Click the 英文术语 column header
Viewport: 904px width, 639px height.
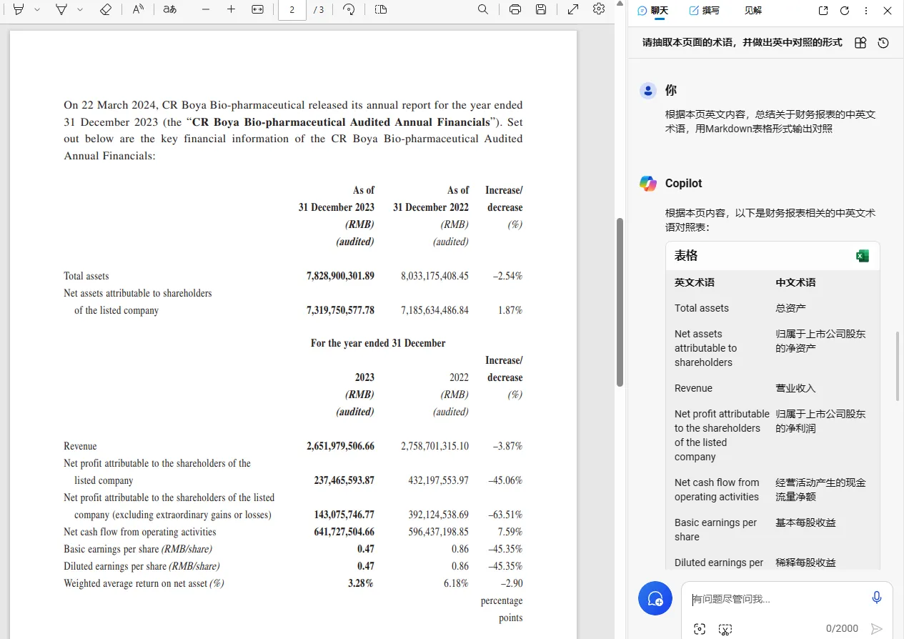[x=695, y=282]
